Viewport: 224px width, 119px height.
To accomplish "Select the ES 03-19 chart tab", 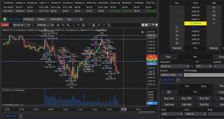I will pos(11,116).
